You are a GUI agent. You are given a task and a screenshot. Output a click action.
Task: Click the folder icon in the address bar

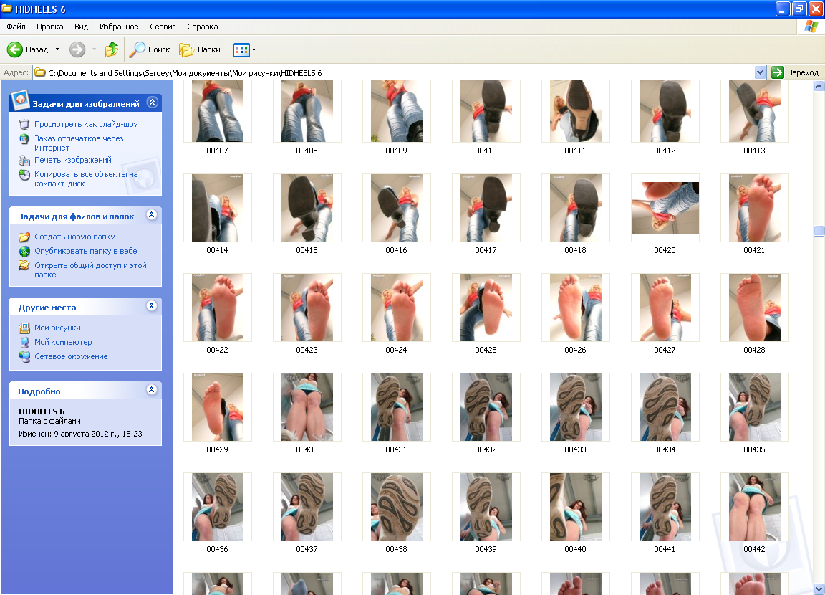40,72
